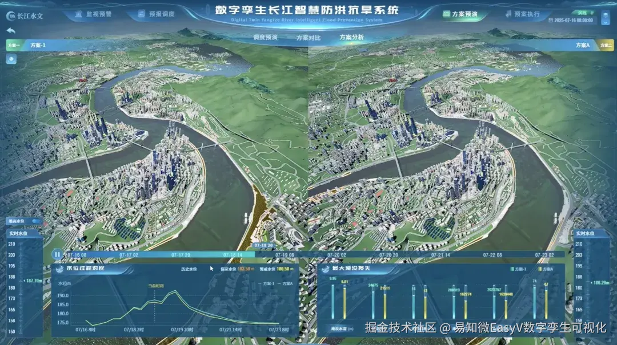Toggle 方案A line in water level chart
Viewport: 617px width, 345px height.
tap(285, 284)
